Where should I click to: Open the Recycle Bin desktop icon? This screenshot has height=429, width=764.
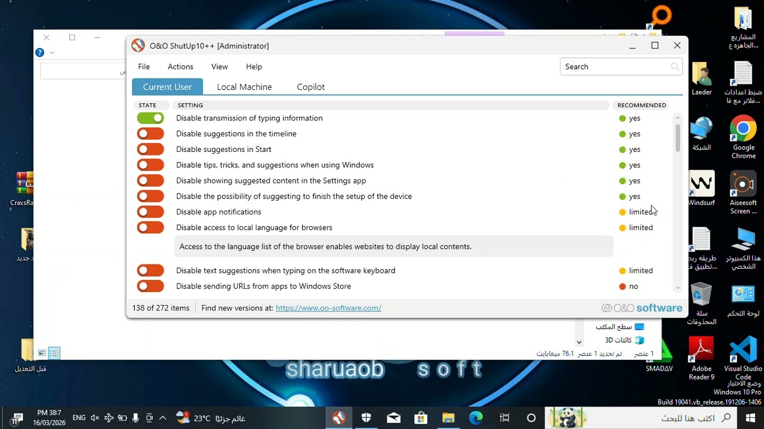(x=701, y=304)
